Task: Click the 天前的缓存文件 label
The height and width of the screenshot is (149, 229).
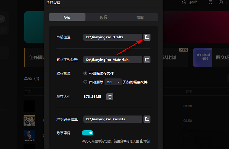Action: tap(135, 82)
